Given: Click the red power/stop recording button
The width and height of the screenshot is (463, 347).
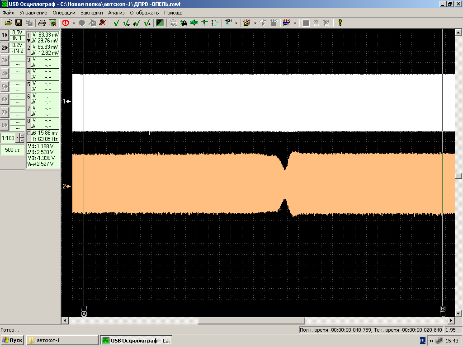Looking at the screenshot, I should (66, 23).
